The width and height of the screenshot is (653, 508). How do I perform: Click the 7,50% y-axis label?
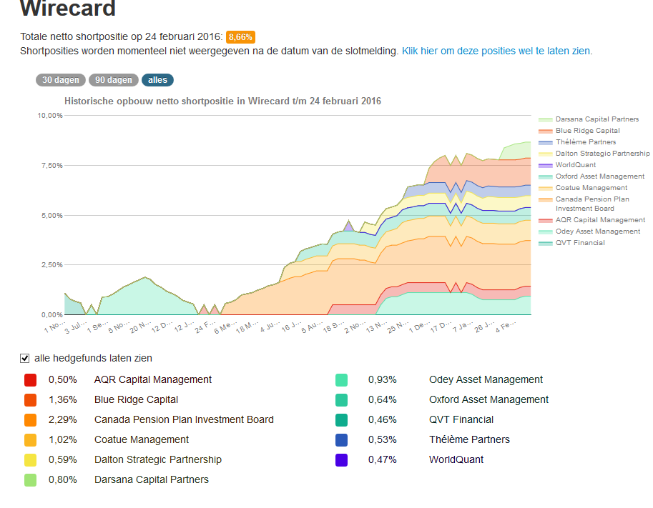(x=51, y=166)
